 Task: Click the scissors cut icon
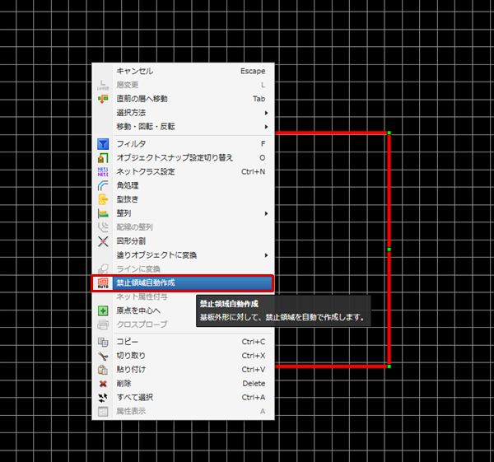103,356
